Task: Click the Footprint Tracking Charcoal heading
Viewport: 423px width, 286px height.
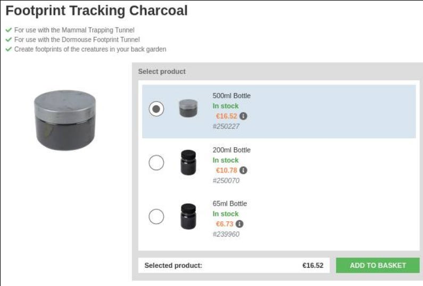Action: coord(96,11)
